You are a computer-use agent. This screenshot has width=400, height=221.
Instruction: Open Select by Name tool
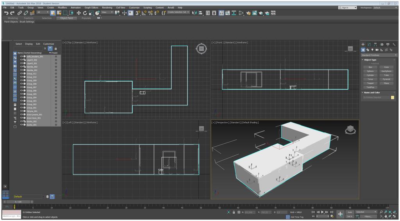pyautogui.click(x=59, y=13)
